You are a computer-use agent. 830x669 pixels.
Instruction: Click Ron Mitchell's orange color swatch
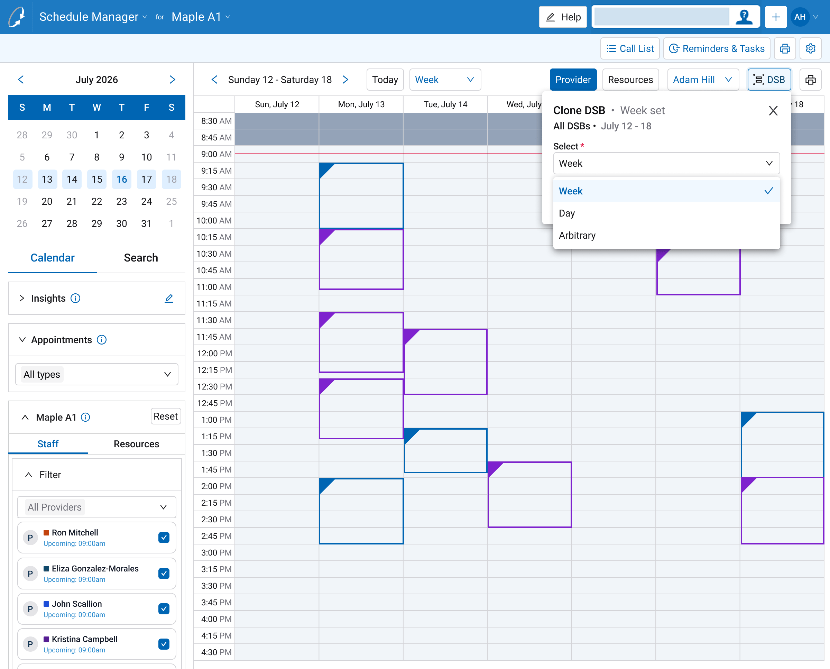tap(46, 533)
